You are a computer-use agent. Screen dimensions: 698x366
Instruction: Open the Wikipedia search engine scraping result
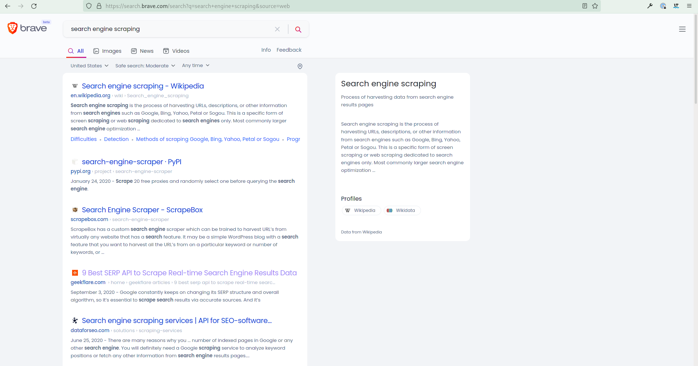click(x=143, y=86)
